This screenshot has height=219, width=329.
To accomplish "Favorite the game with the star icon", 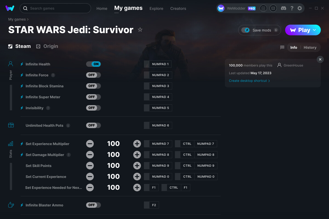I will tap(140, 30).
